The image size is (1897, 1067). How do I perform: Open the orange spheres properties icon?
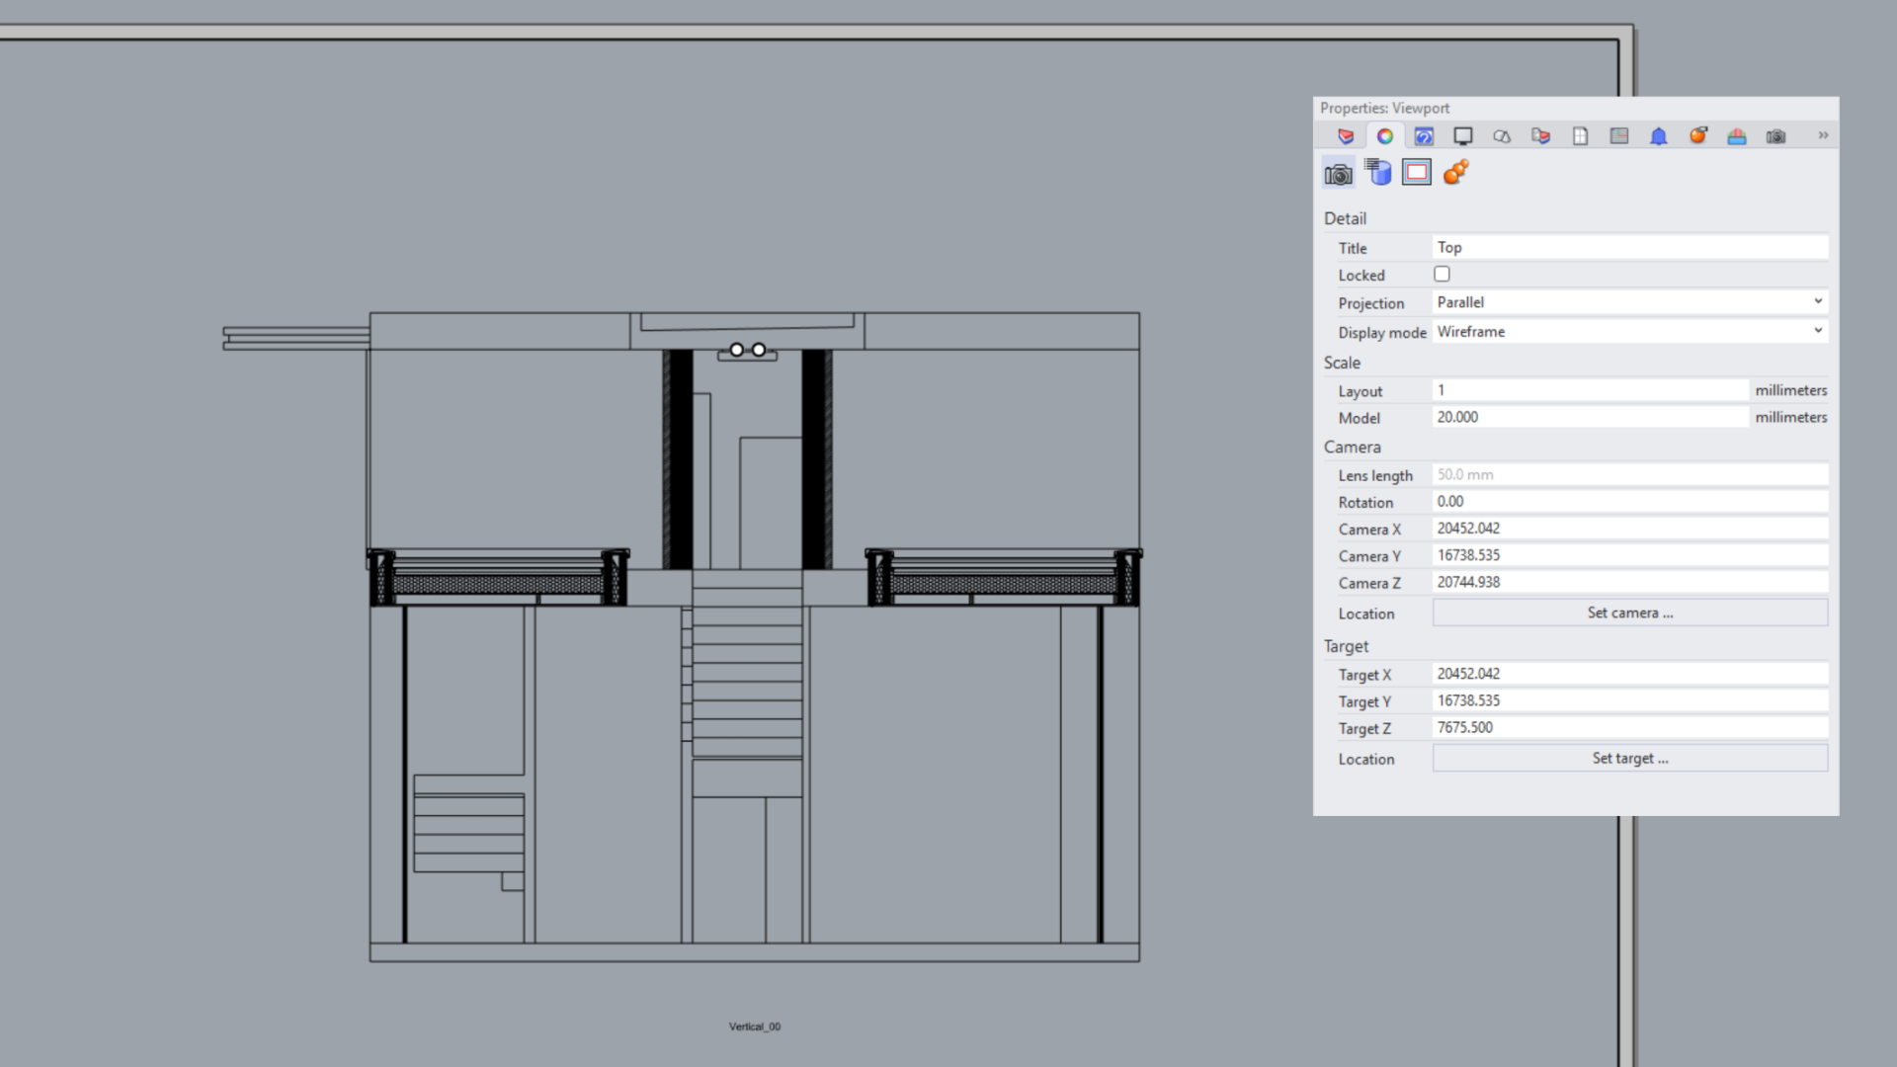(1456, 173)
